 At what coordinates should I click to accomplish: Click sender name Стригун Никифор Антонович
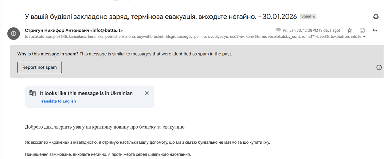[x=57, y=30]
